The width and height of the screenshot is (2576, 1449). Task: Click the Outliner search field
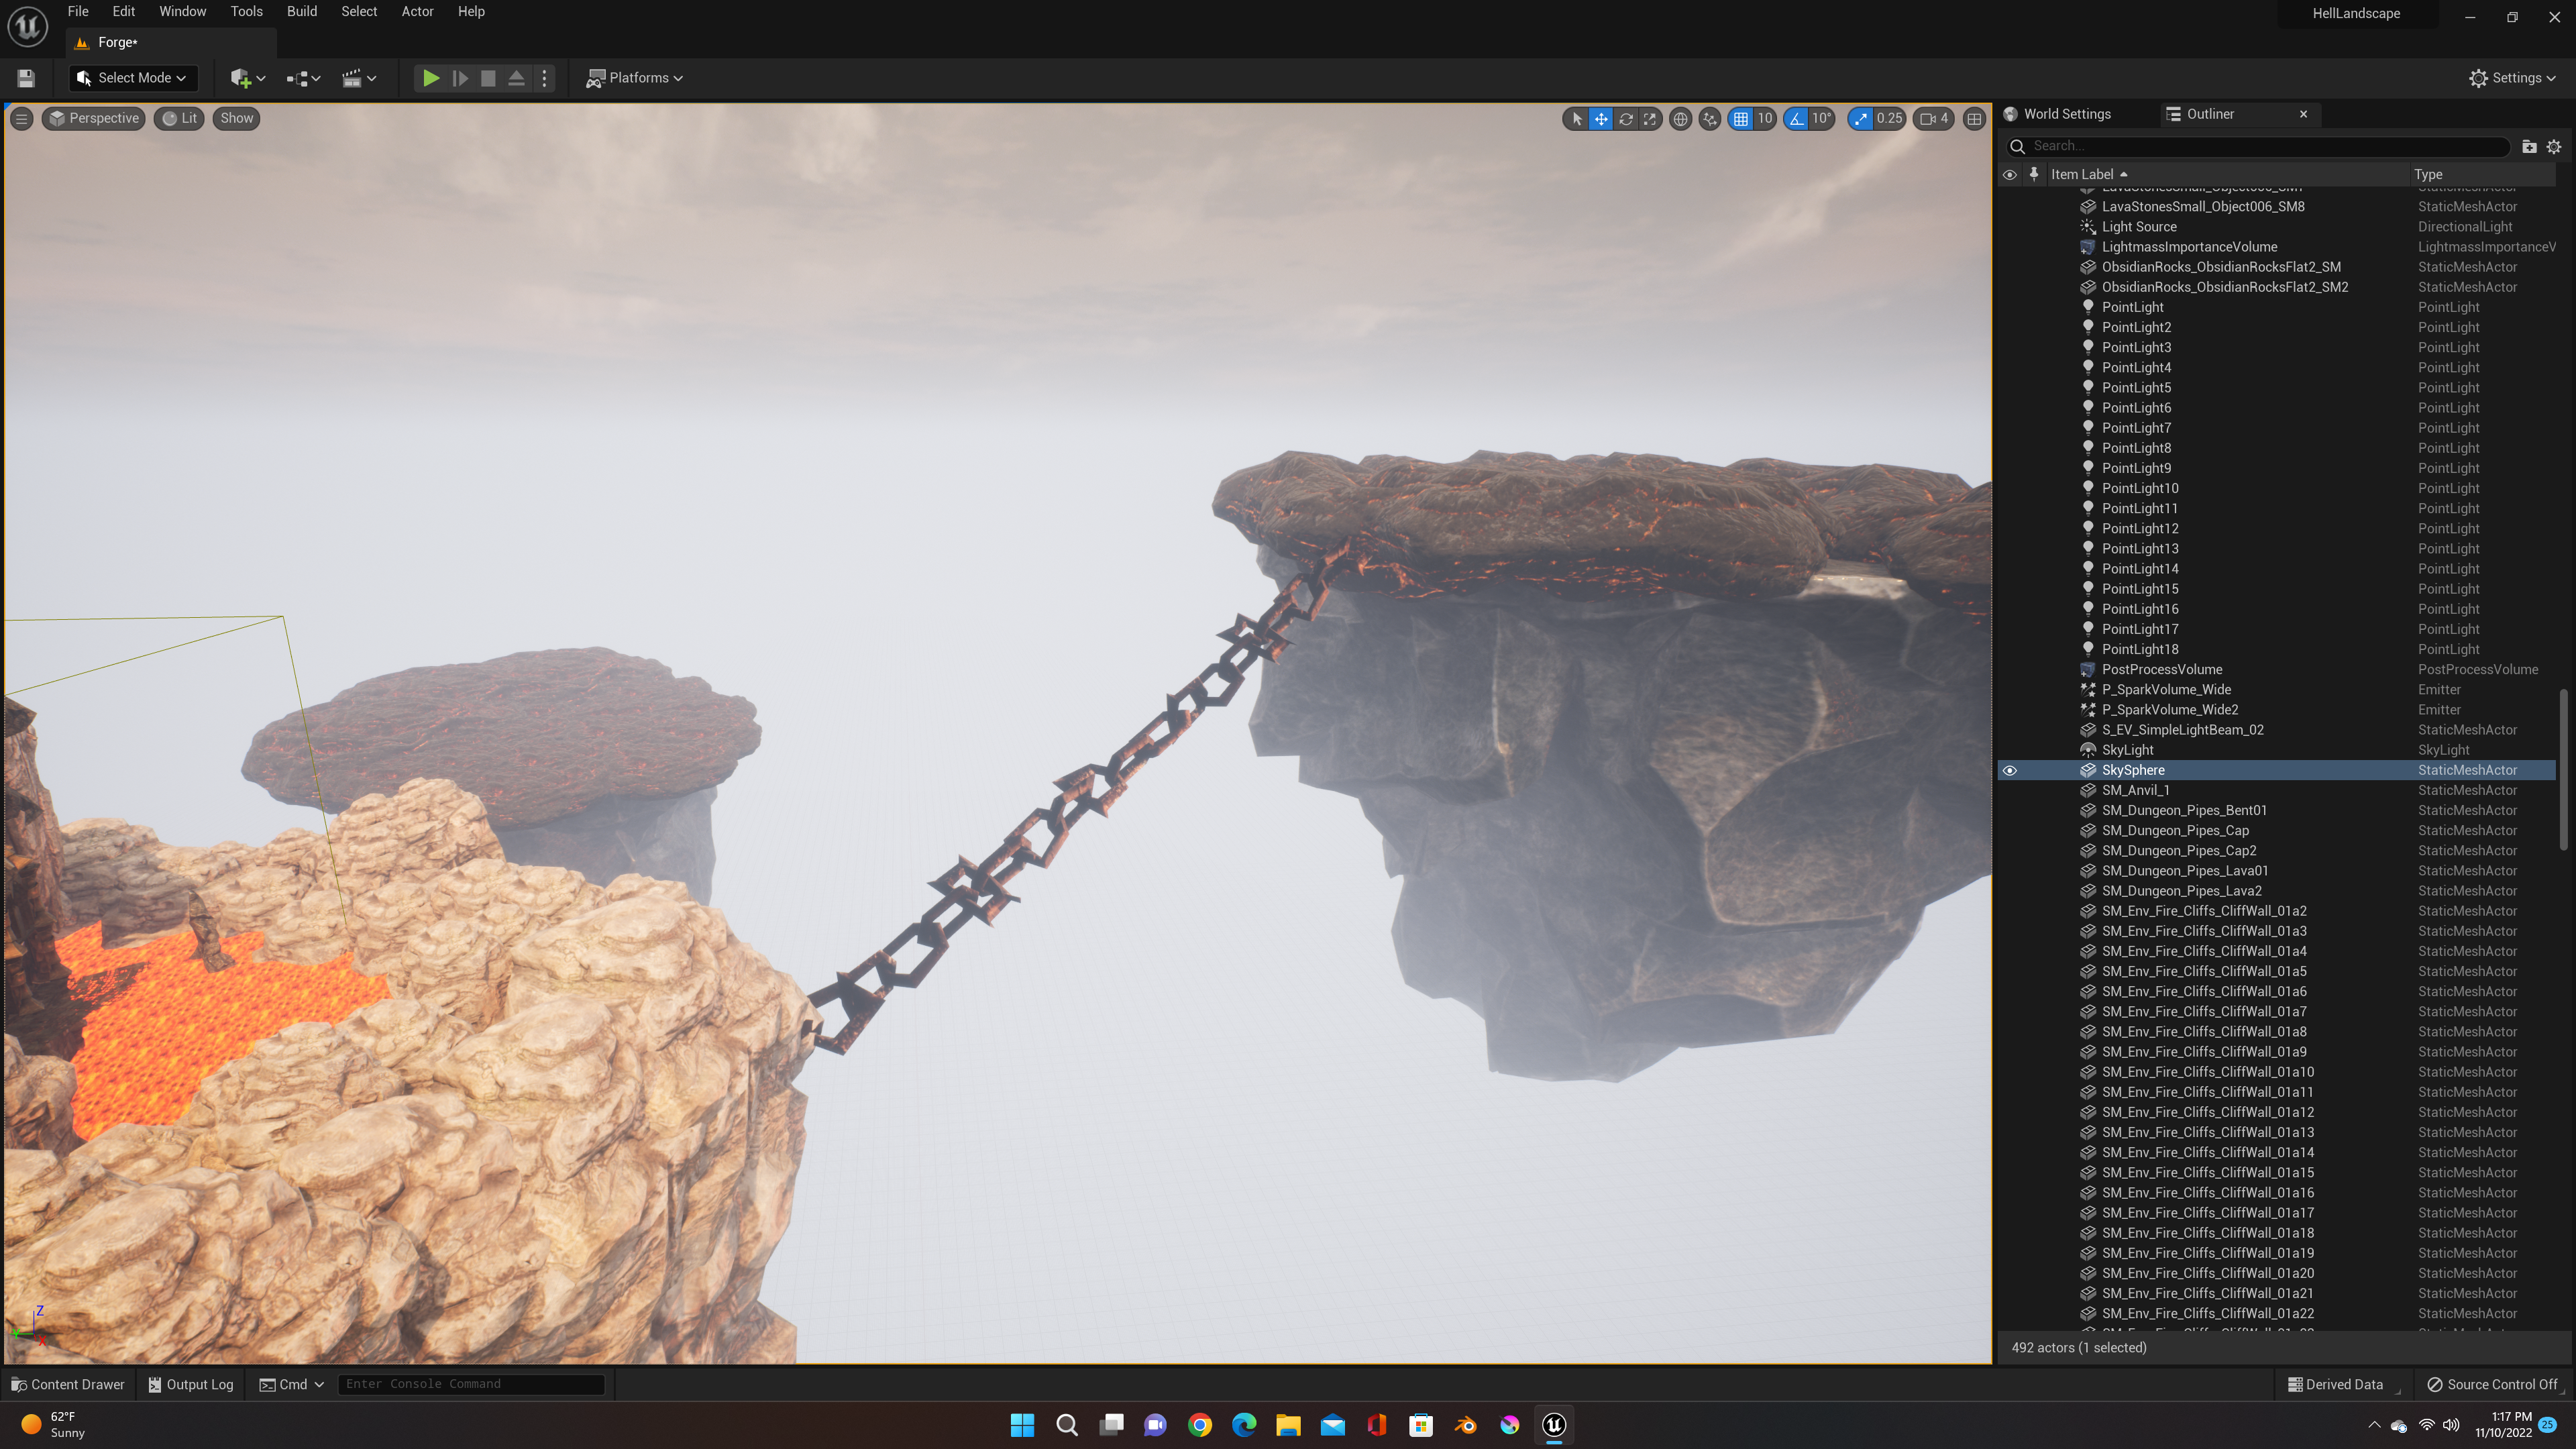coord(2259,146)
